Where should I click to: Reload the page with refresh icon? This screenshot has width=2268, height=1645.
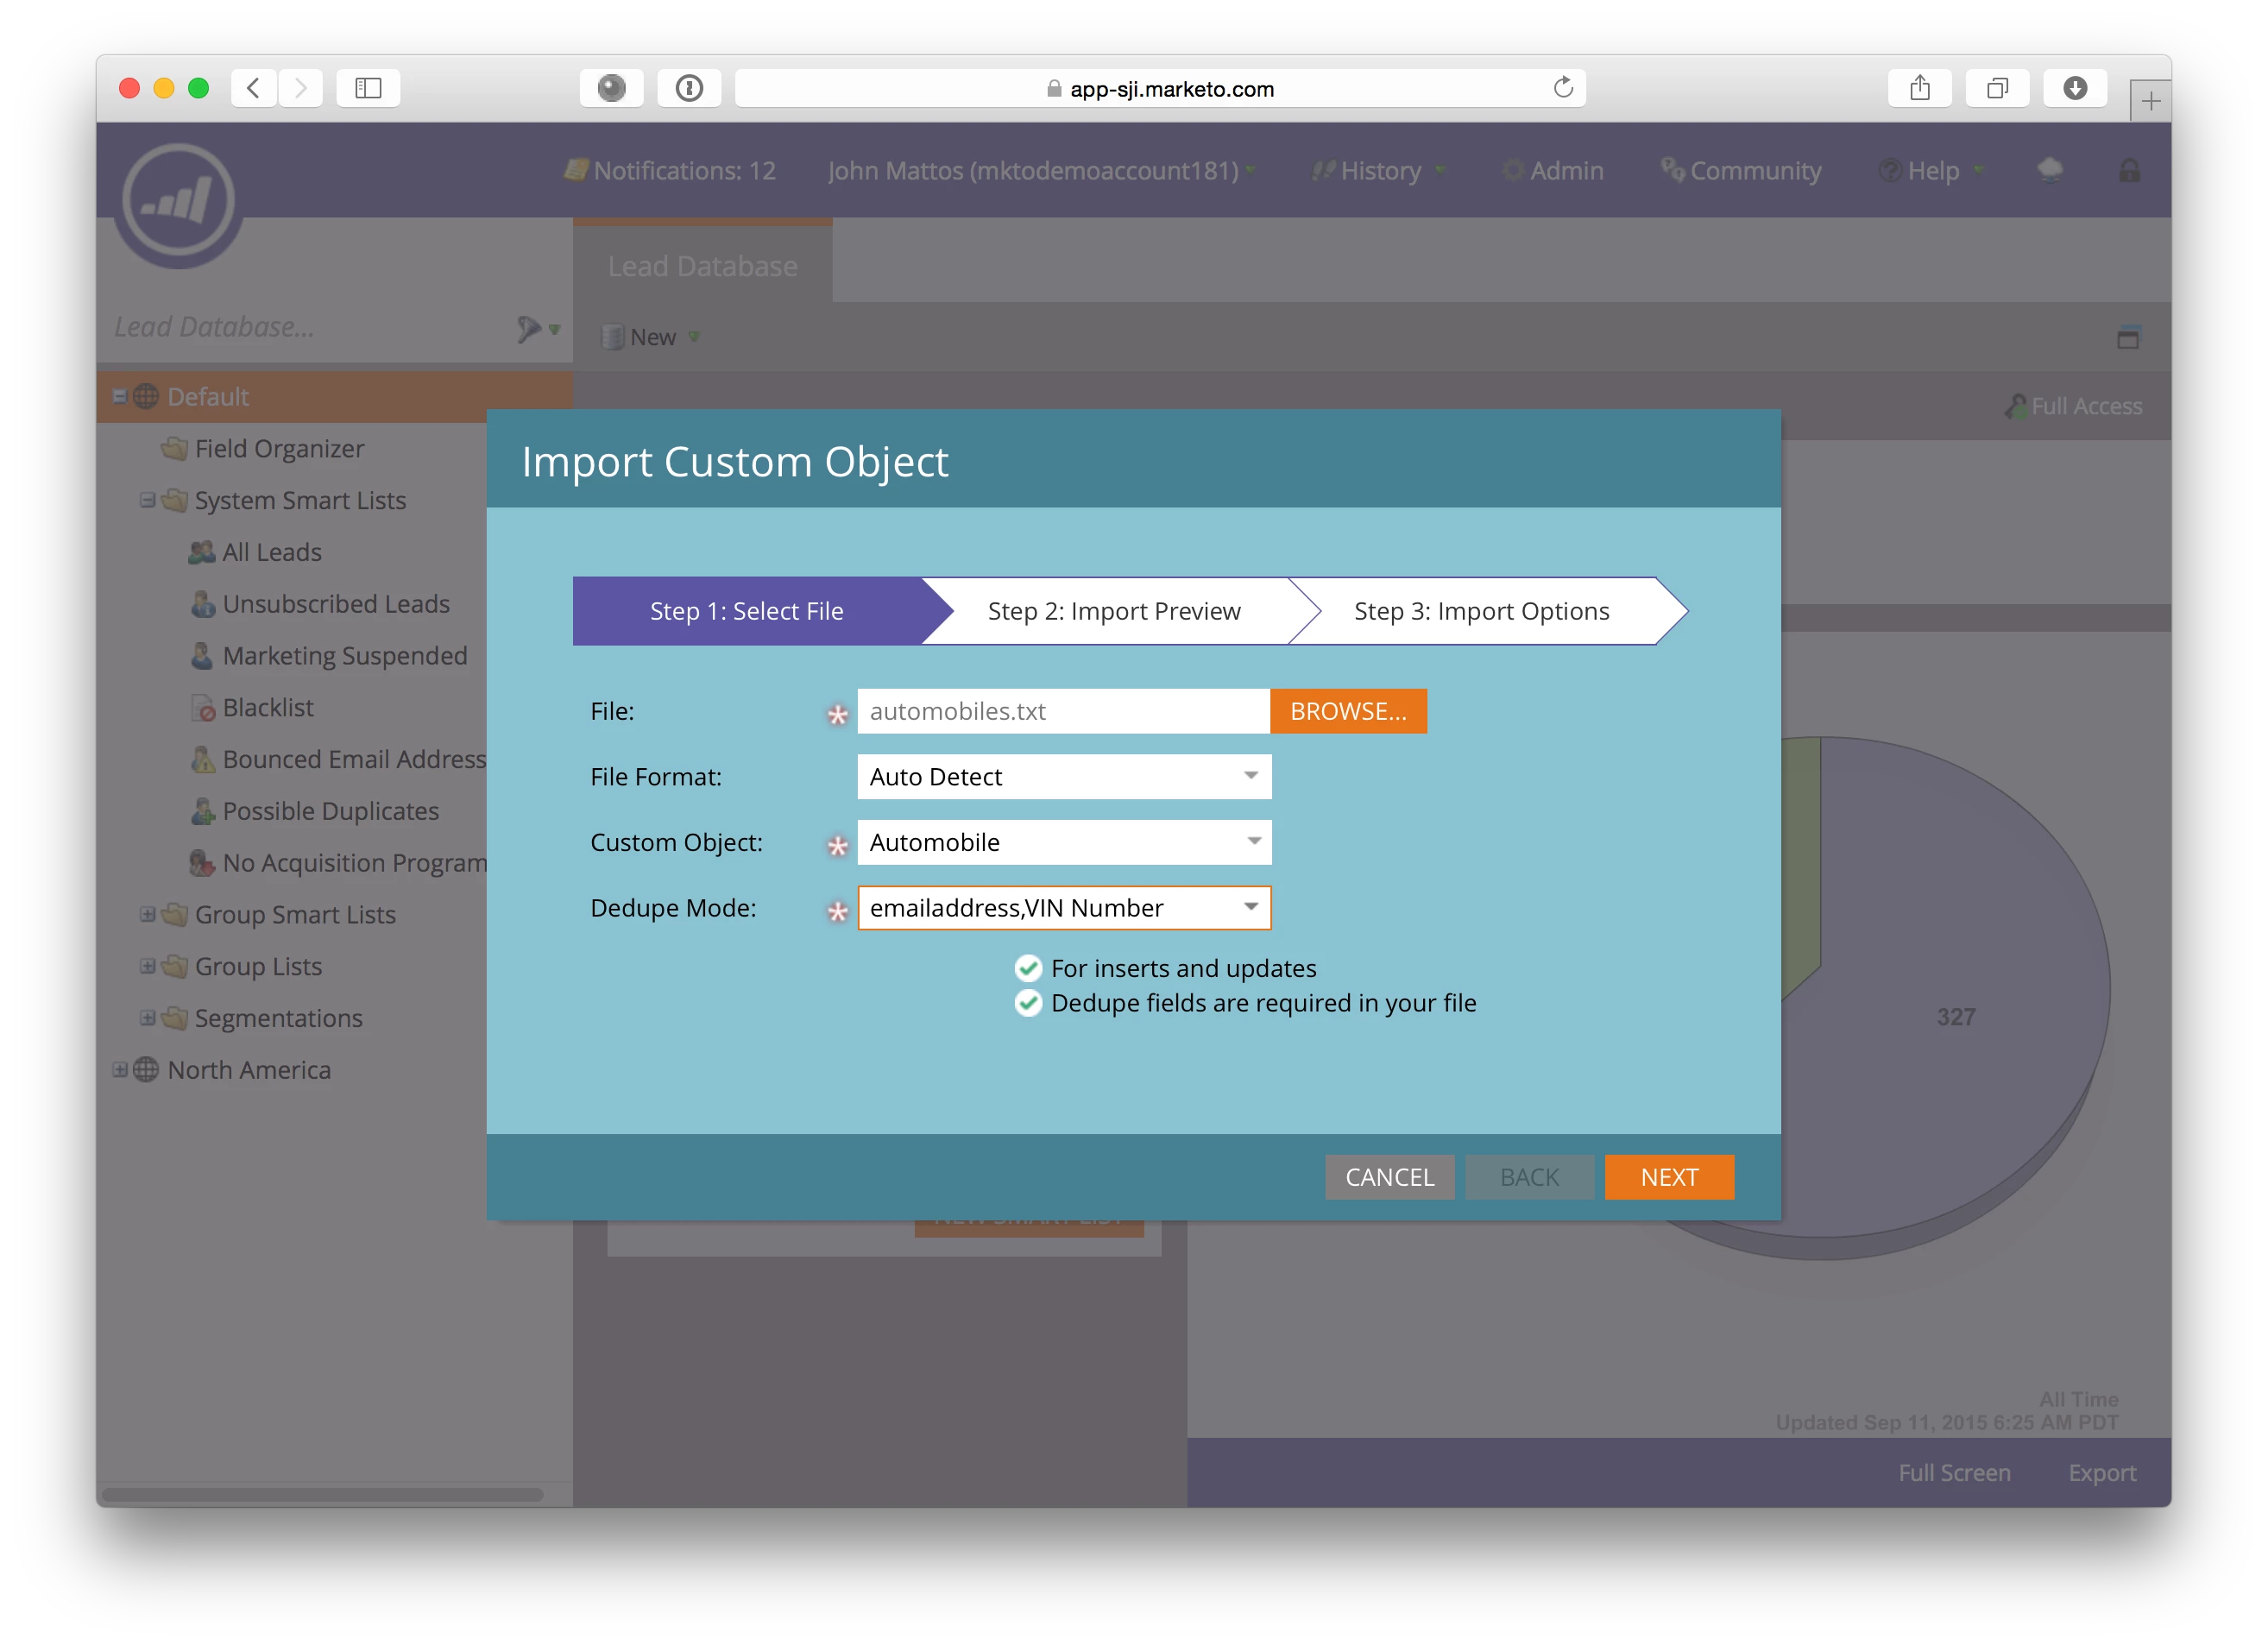coord(1563,88)
